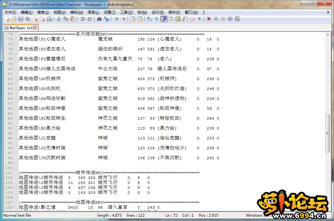
Task: Click the Close All toolbar icon
Action: 42,19
